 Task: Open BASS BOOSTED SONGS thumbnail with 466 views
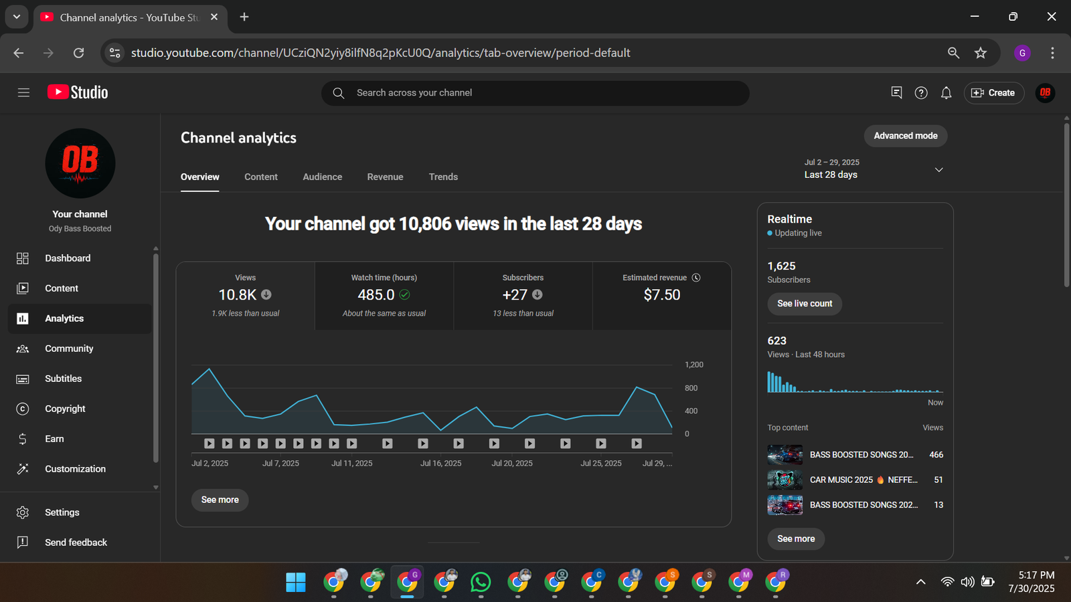785,455
